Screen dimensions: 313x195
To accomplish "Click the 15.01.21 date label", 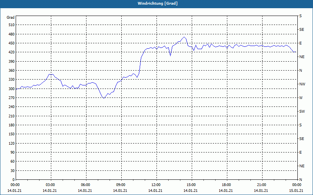I will click(296, 191).
